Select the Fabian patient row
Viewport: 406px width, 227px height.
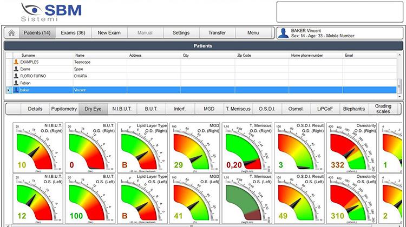point(201,83)
